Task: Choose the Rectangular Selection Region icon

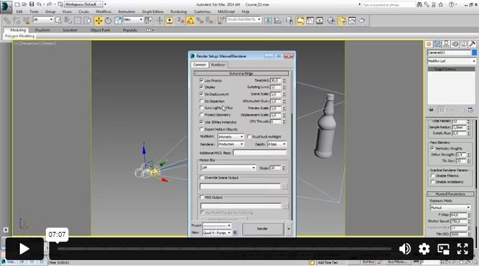Action: tap(78, 20)
